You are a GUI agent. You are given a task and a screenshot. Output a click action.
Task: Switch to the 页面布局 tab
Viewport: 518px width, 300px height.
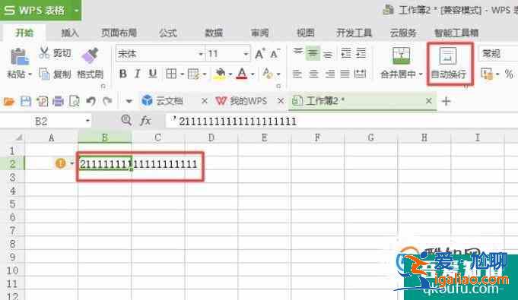coord(119,33)
